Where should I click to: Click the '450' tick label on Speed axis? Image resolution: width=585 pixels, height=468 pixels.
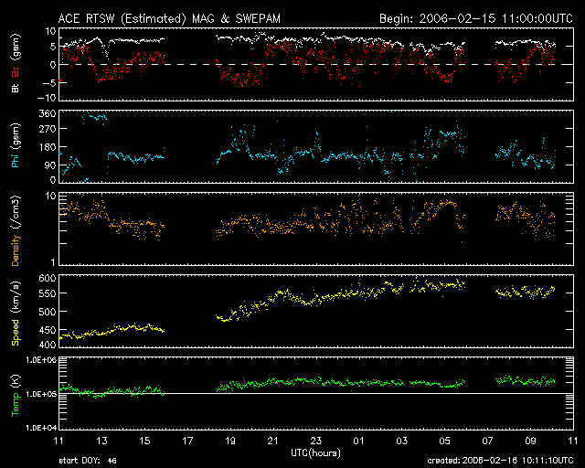coord(48,330)
